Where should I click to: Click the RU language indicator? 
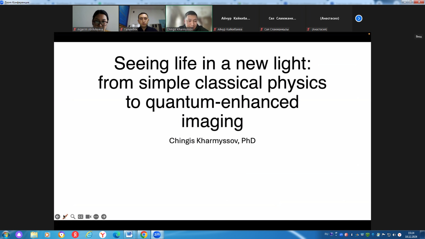[326, 234]
